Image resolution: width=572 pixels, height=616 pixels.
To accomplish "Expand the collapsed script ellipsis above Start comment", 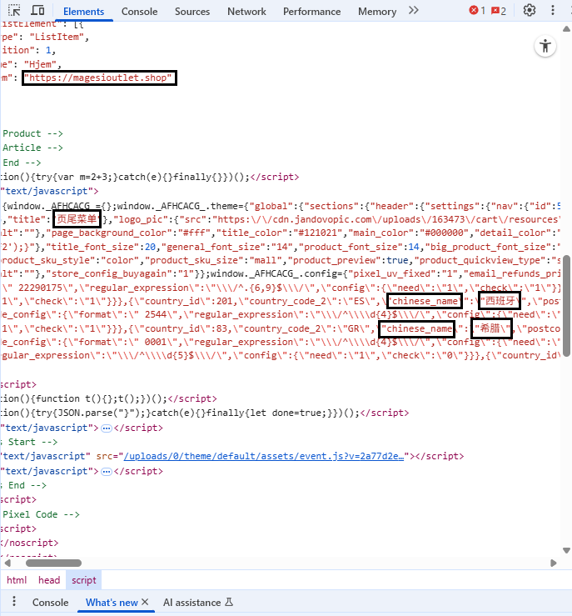I will coord(107,428).
